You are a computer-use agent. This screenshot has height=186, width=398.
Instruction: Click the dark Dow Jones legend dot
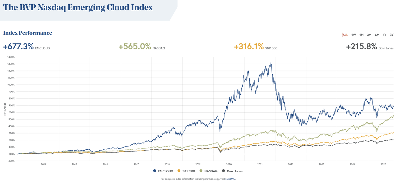(223, 171)
